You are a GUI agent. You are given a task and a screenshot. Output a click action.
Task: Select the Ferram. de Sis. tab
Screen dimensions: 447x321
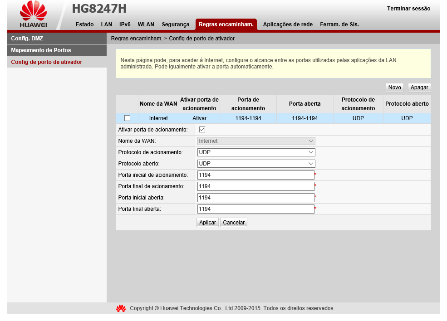339,24
